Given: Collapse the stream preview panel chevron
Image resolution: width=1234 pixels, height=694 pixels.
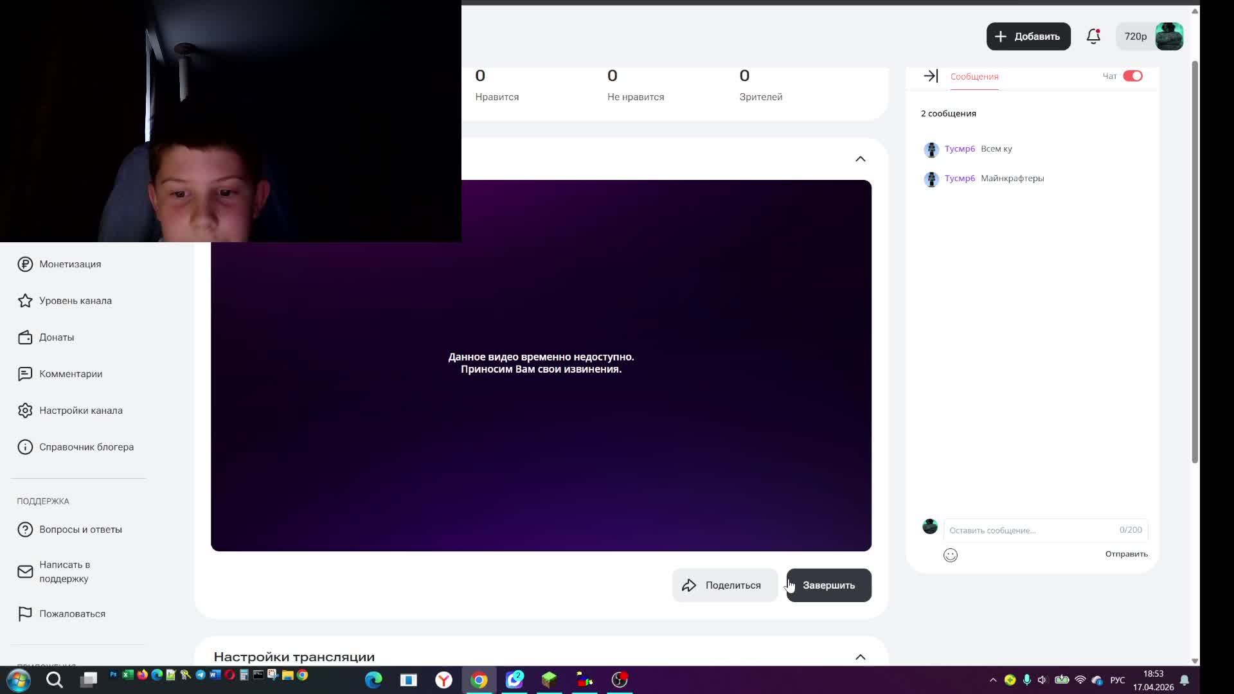Looking at the screenshot, I should click(861, 158).
